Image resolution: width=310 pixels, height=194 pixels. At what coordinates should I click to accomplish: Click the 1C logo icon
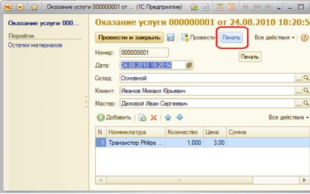(x=8, y=7)
